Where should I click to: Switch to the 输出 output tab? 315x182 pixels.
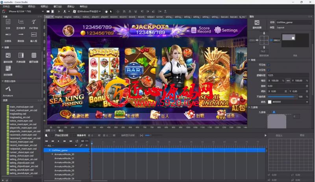(61, 131)
